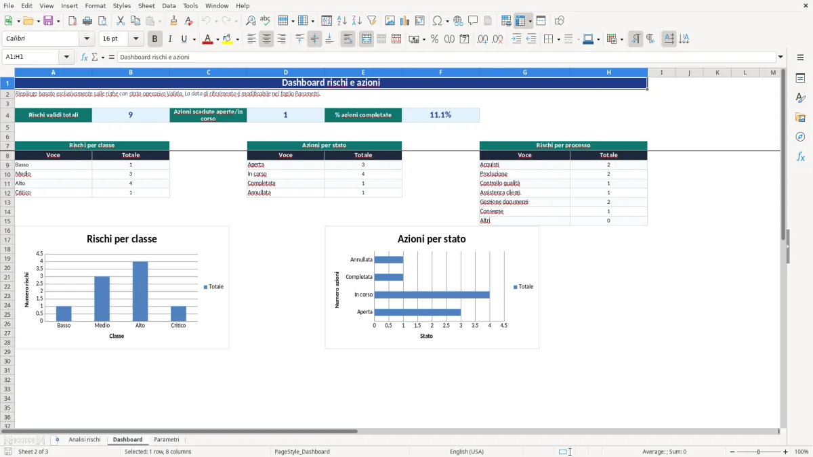Cut the selection with scissors icon
The width and height of the screenshot is (813, 457).
[x=120, y=21]
